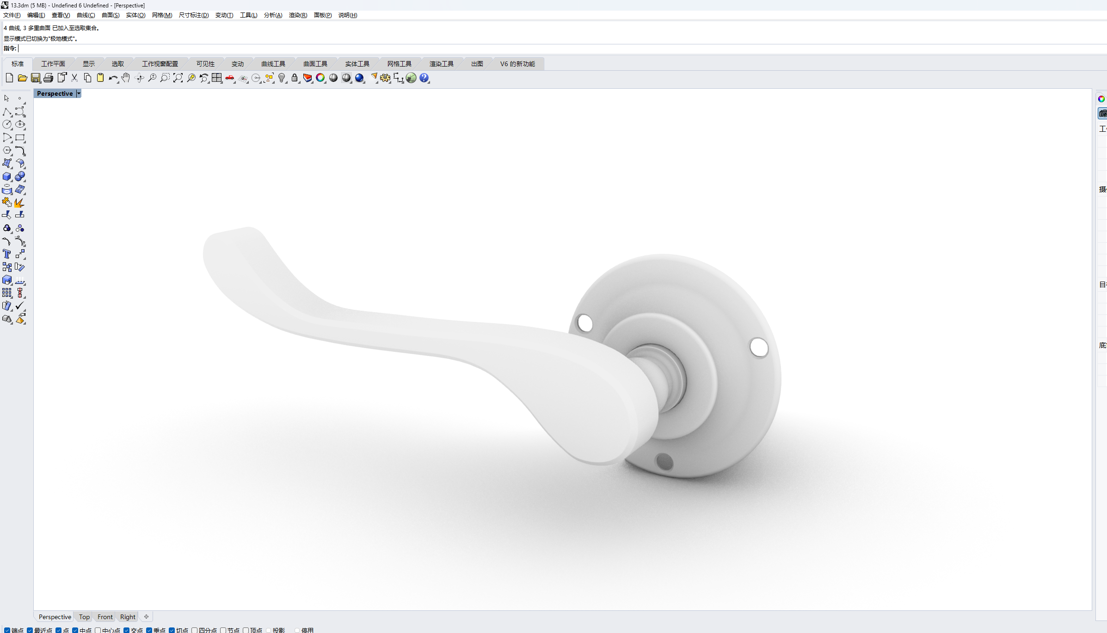
Task: Enable the 节点 osnap checkbox
Action: (223, 630)
